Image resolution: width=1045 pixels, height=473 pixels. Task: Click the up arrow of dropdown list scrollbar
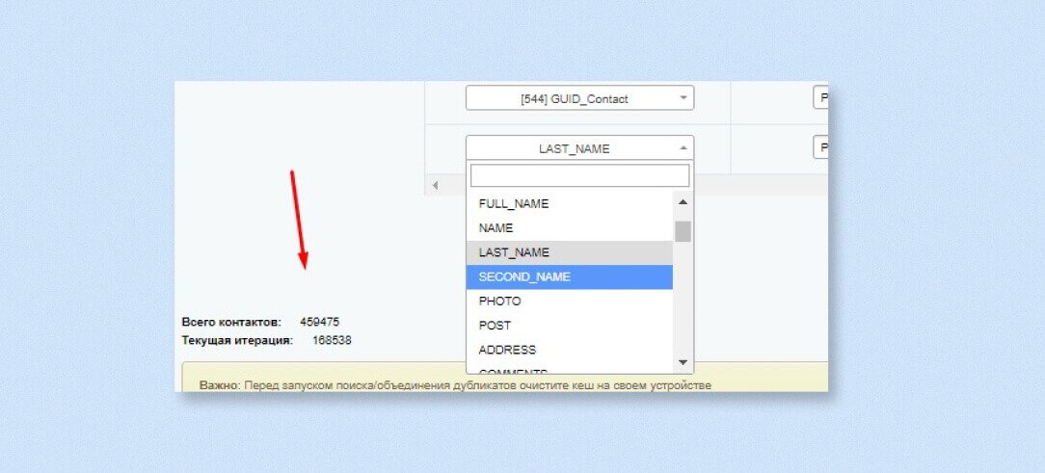[x=683, y=202]
